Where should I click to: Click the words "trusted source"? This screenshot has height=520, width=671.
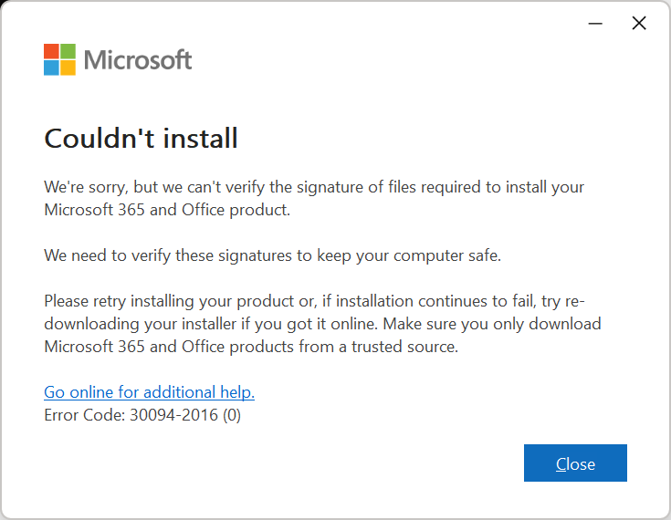pos(404,347)
